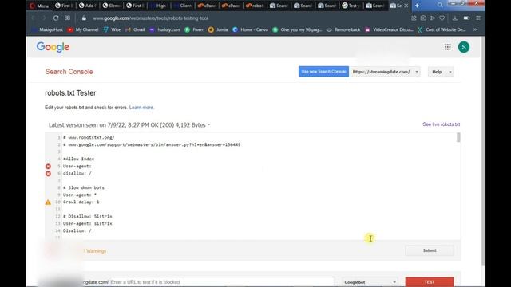Switch to the Elem tab
Viewport: 511px width, 287px height.
[111, 6]
